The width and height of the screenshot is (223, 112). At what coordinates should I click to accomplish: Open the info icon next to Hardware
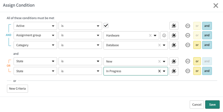[x=164, y=35]
